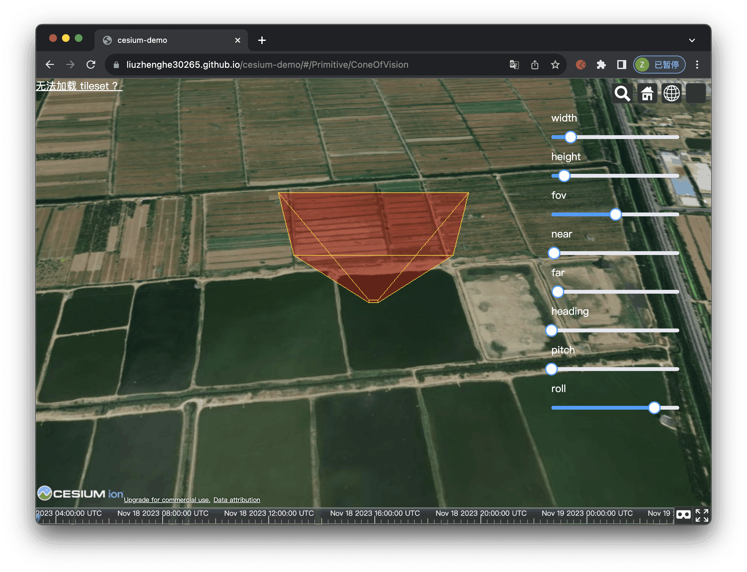747x572 pixels.
Task: Click the roll slider handle
Action: pyautogui.click(x=654, y=407)
